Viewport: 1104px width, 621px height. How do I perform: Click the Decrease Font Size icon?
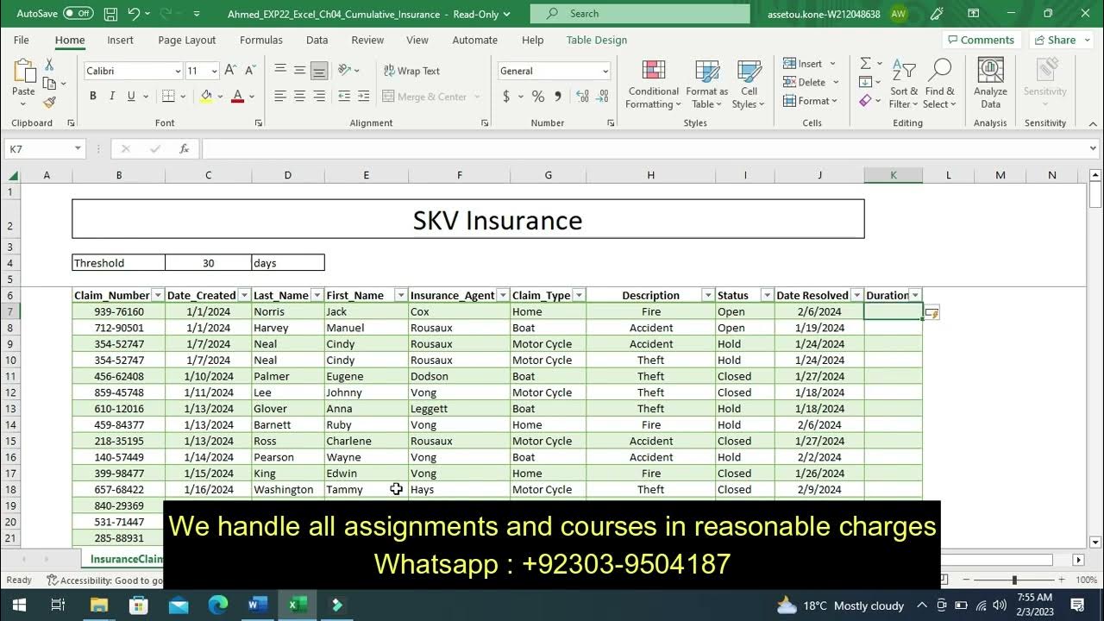[250, 71]
